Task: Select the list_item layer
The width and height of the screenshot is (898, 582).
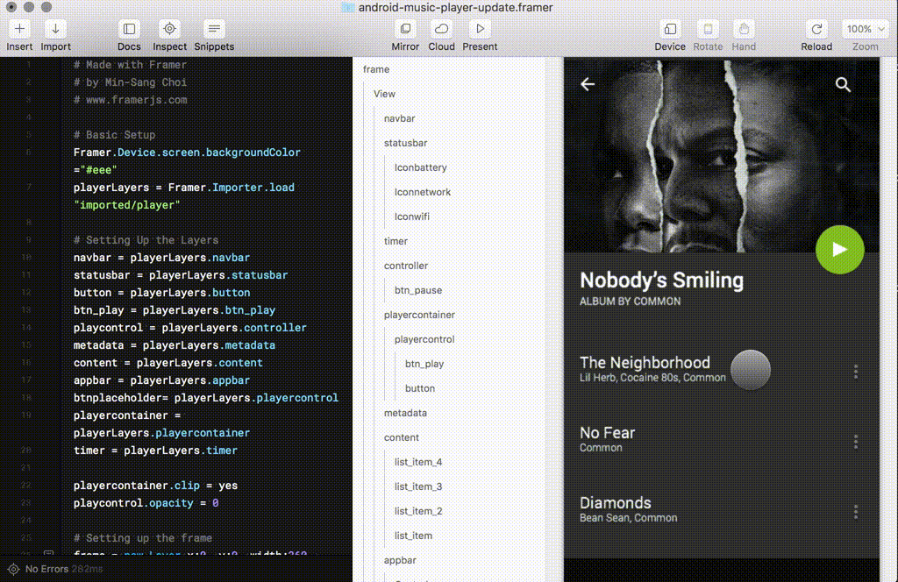Action: coord(413,536)
